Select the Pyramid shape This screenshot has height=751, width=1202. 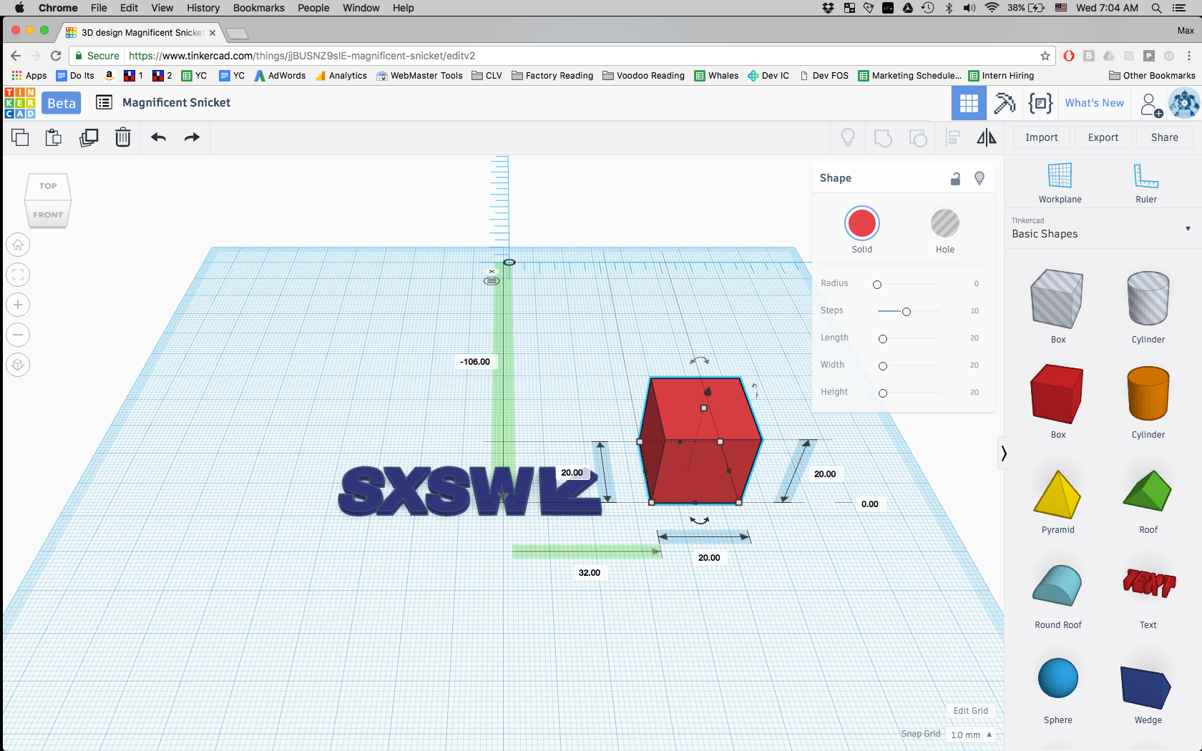(1057, 494)
